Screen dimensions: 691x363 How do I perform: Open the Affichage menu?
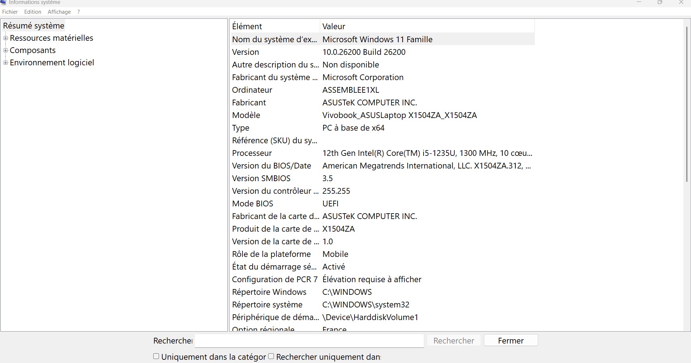tap(59, 12)
